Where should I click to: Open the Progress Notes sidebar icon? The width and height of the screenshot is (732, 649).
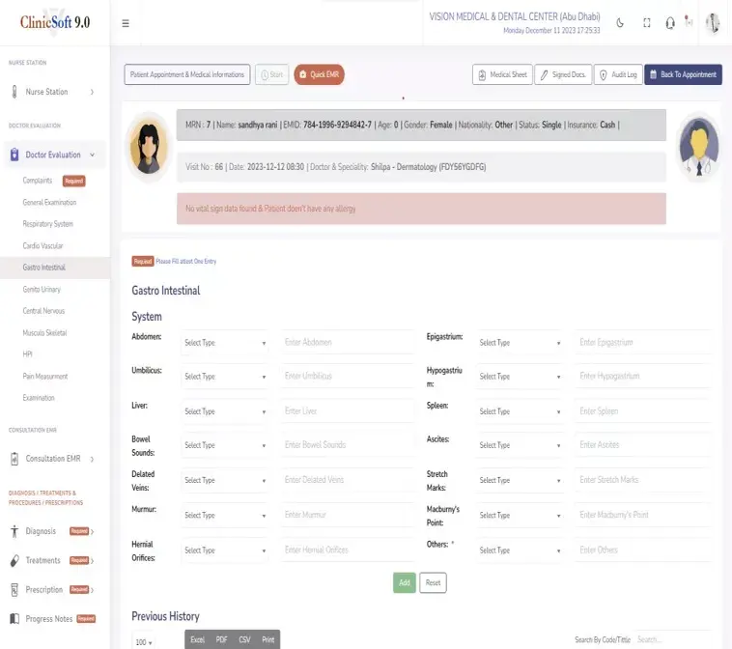14,618
